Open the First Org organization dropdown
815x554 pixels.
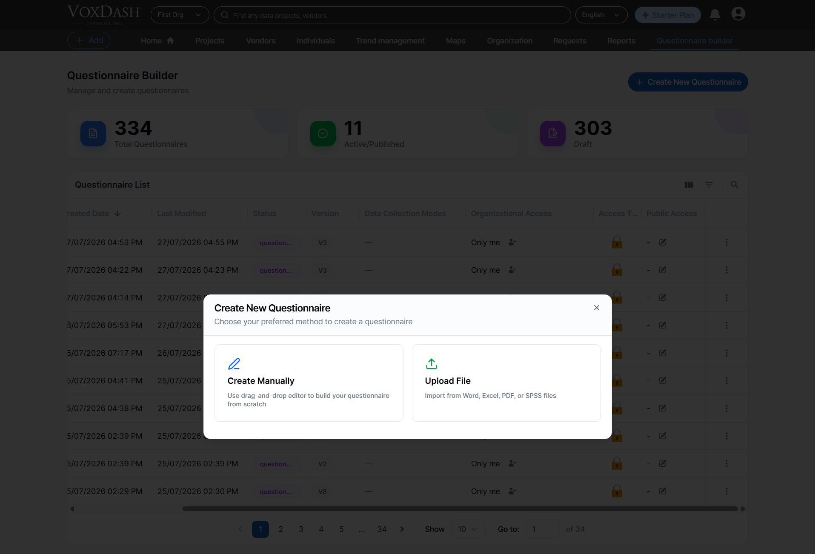(x=180, y=15)
